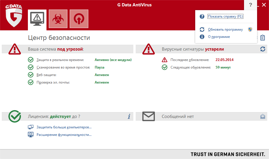The height and width of the screenshot is (159, 269).
Task: Click the G Data shield logo
Action: coord(14,16)
